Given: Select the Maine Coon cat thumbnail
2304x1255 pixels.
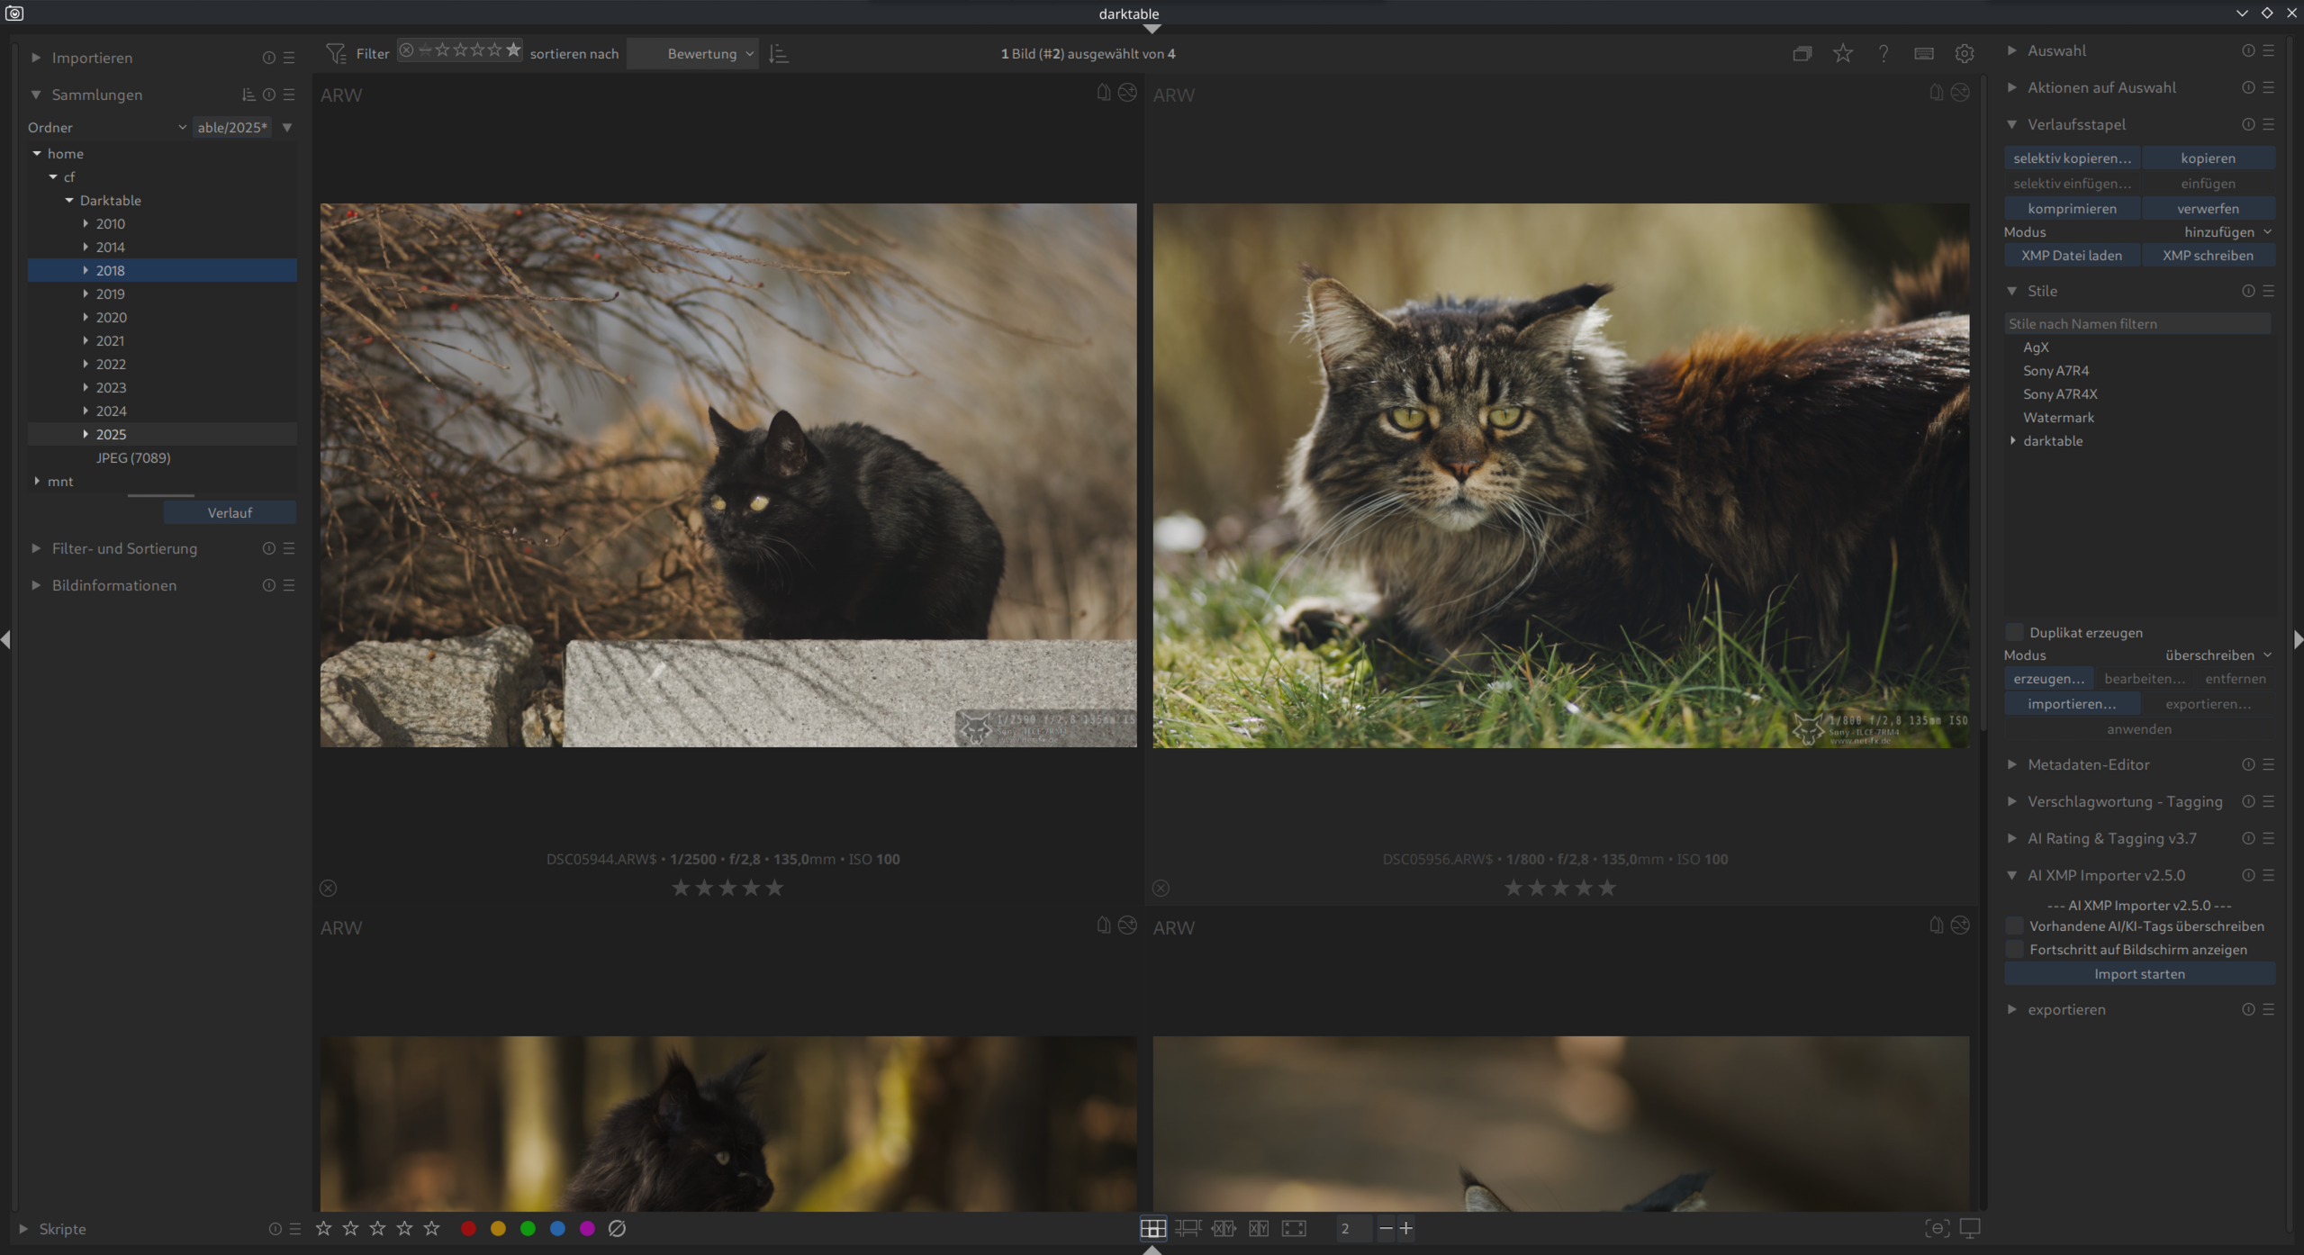Looking at the screenshot, I should pos(1560,475).
